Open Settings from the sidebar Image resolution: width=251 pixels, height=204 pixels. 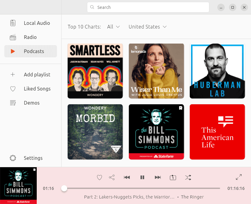tap(31, 158)
